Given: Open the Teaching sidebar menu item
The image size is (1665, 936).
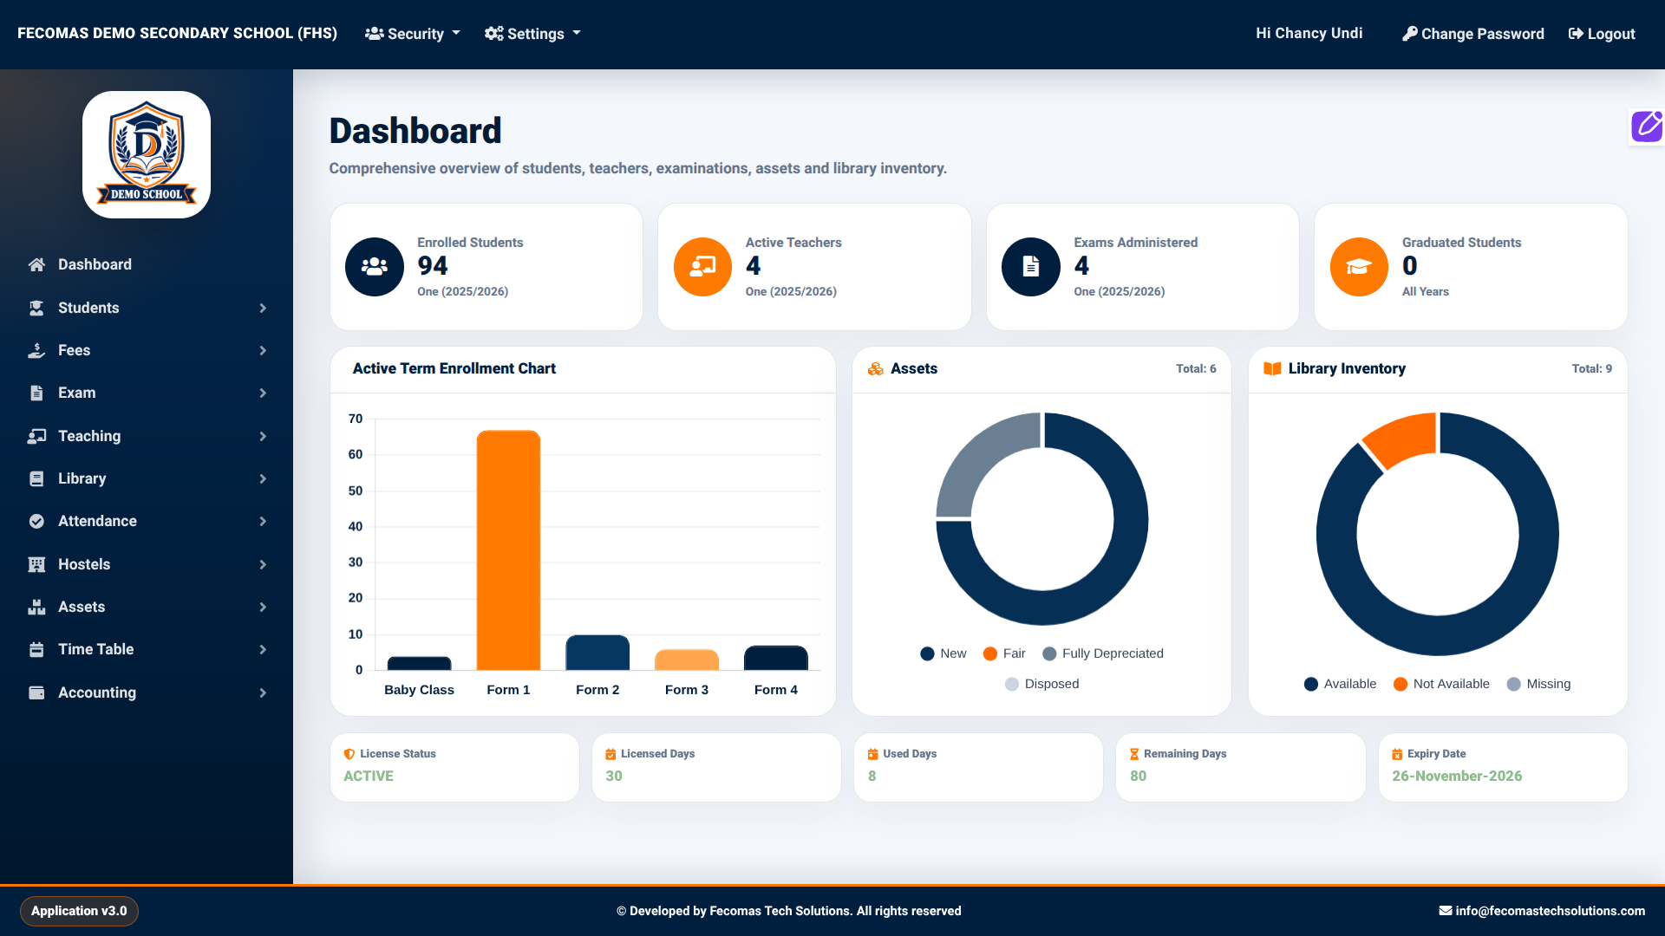Looking at the screenshot, I should click(147, 437).
